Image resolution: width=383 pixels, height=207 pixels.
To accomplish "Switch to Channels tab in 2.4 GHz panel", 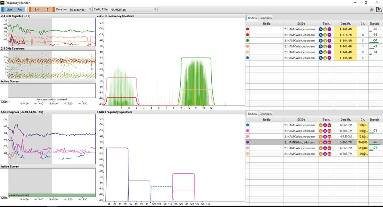I will (266, 18).
